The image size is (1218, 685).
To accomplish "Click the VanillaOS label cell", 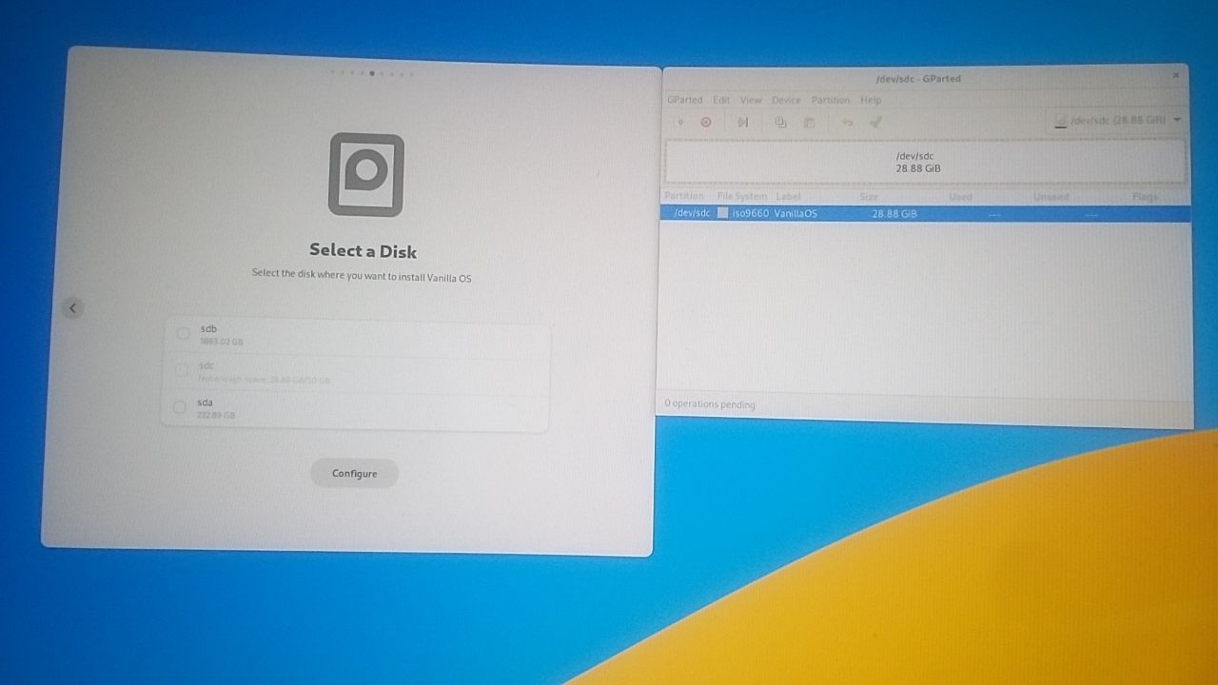I will [x=796, y=214].
